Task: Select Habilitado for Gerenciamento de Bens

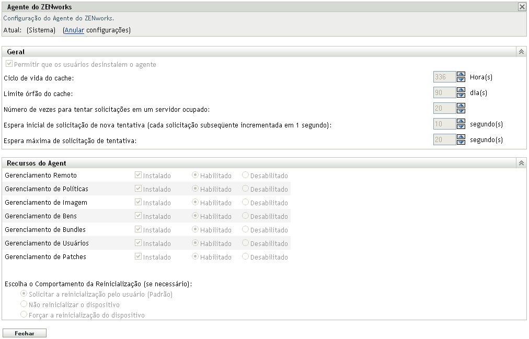Action: pos(195,215)
